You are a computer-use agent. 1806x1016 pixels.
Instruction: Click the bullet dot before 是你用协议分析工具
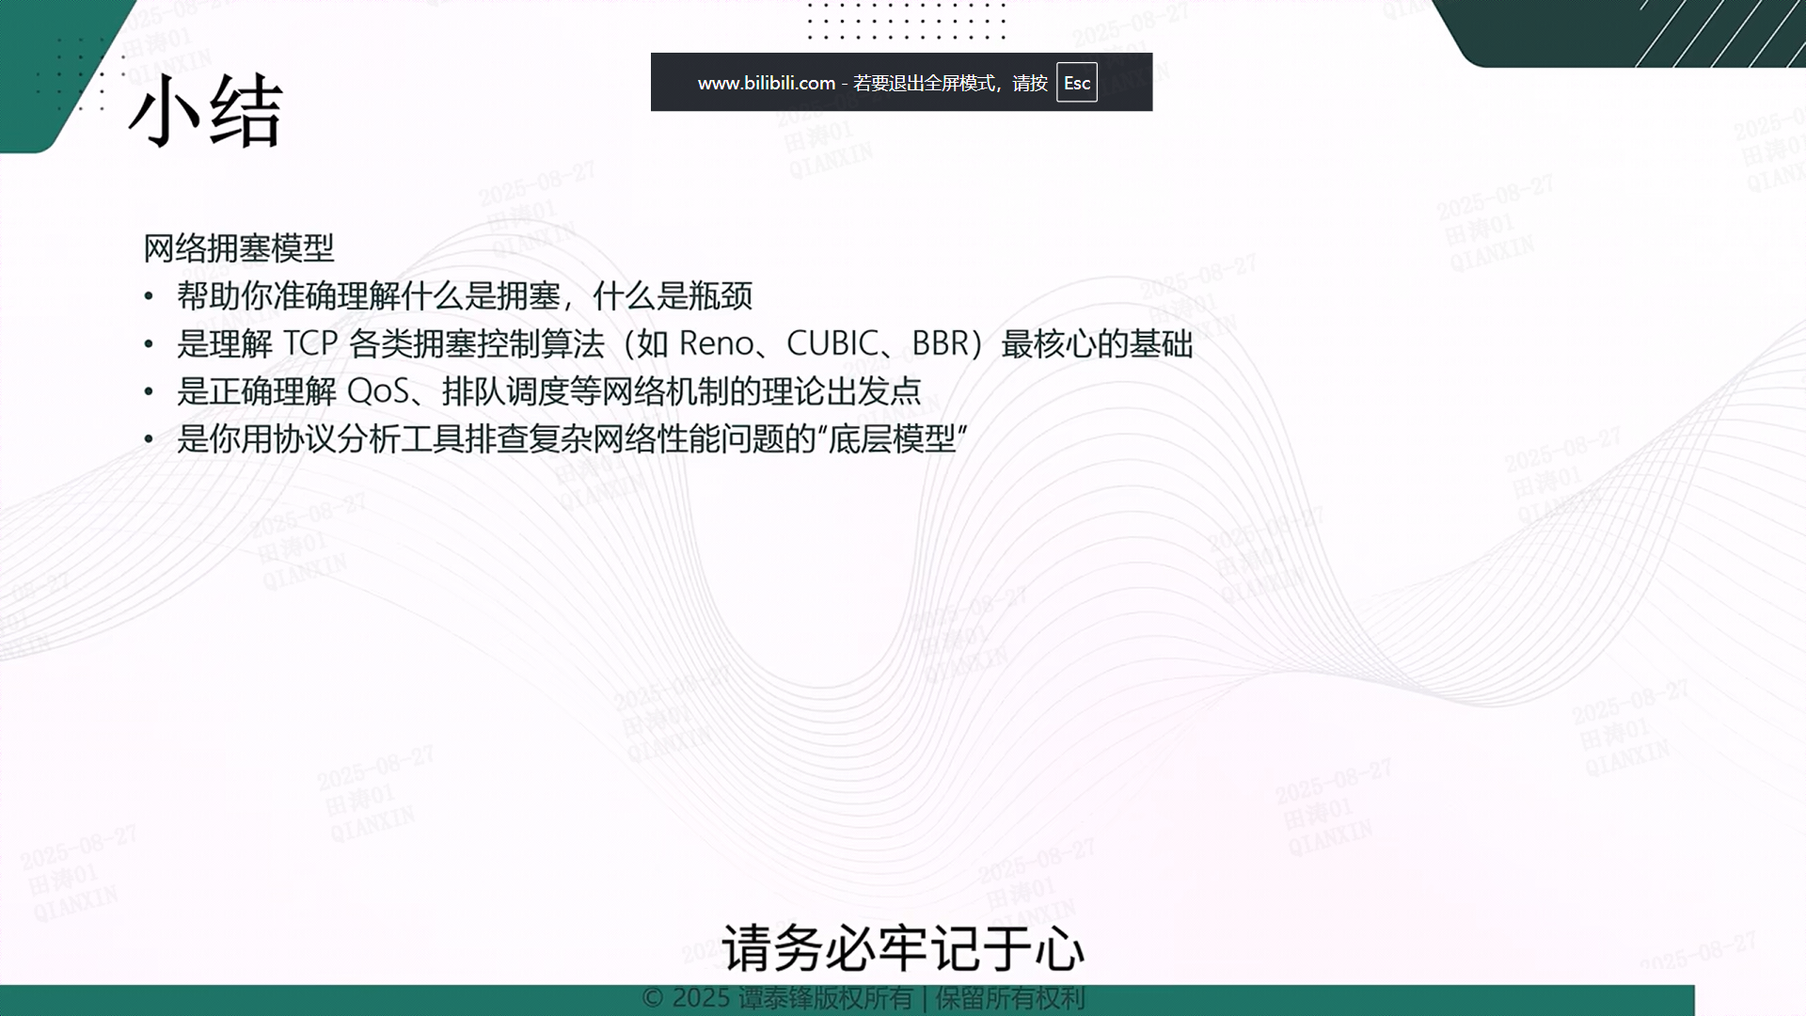pos(149,439)
